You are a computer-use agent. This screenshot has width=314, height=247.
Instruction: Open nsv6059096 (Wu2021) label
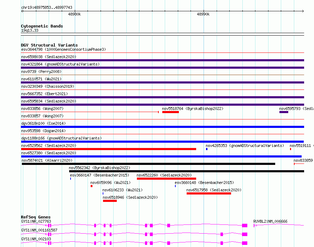pos(110,183)
